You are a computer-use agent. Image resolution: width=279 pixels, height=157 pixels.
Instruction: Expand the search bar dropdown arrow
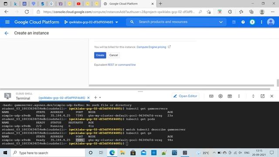click(x=221, y=22)
